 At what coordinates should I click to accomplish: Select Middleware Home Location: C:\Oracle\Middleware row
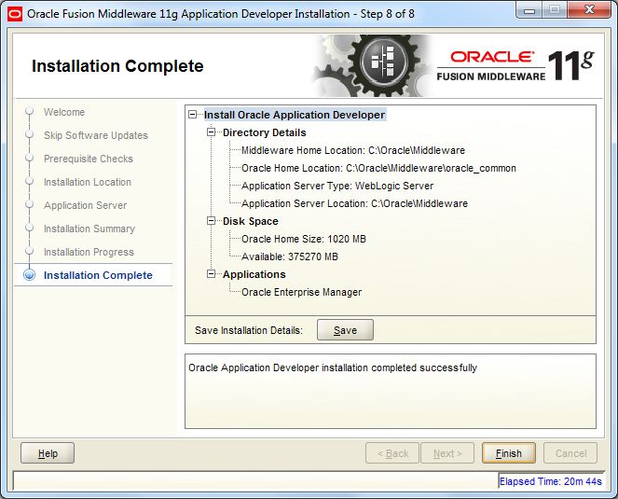point(353,150)
